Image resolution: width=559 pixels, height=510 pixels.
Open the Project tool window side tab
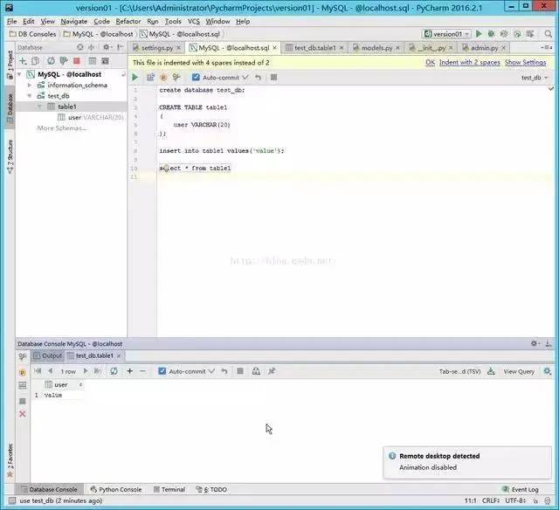point(10,64)
